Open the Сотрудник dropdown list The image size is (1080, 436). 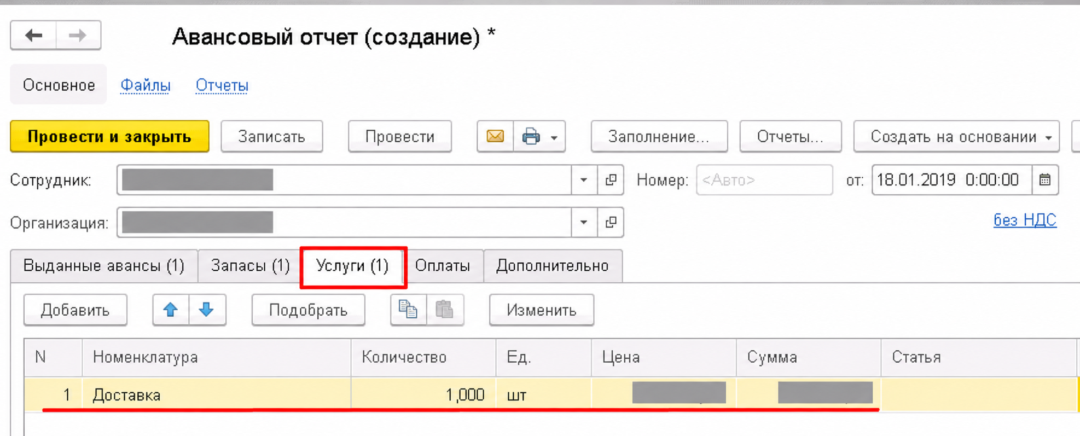click(584, 180)
